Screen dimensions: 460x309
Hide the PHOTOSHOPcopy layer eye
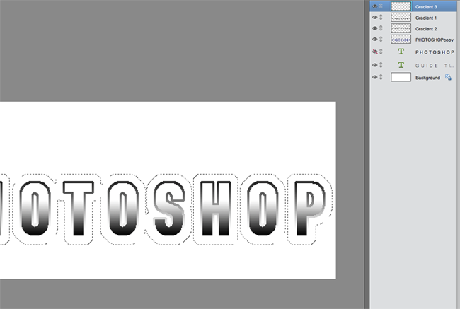pos(374,40)
